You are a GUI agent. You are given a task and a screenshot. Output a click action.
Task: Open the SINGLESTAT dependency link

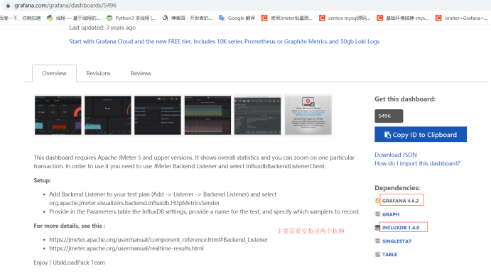(x=396, y=241)
